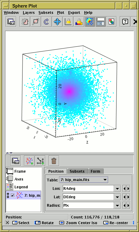Open the Lon column dropdown arrow
This screenshot has height=232, width=139.
(117, 189)
